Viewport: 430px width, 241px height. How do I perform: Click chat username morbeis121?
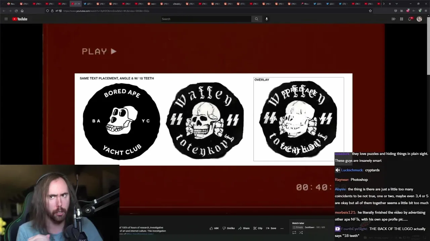point(345,213)
